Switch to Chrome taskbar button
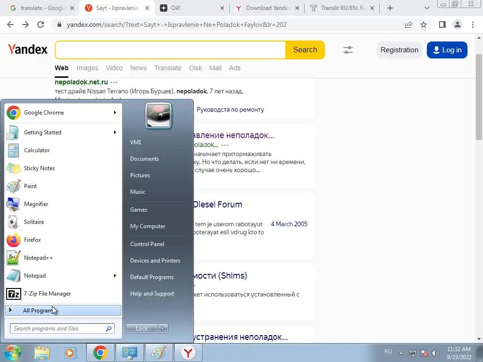 (x=100, y=353)
